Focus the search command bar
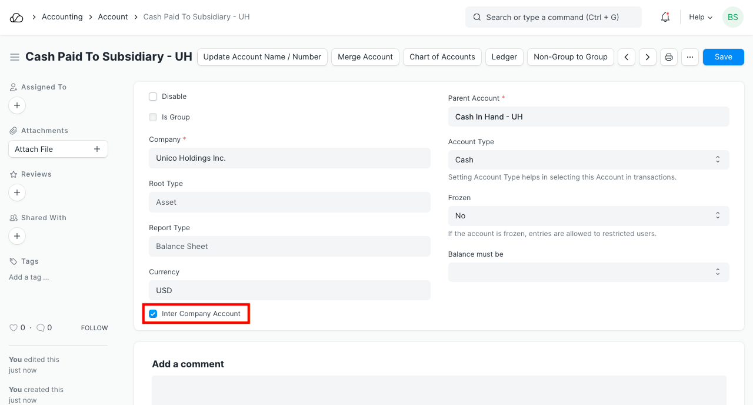This screenshot has height=405, width=753. coord(553,17)
